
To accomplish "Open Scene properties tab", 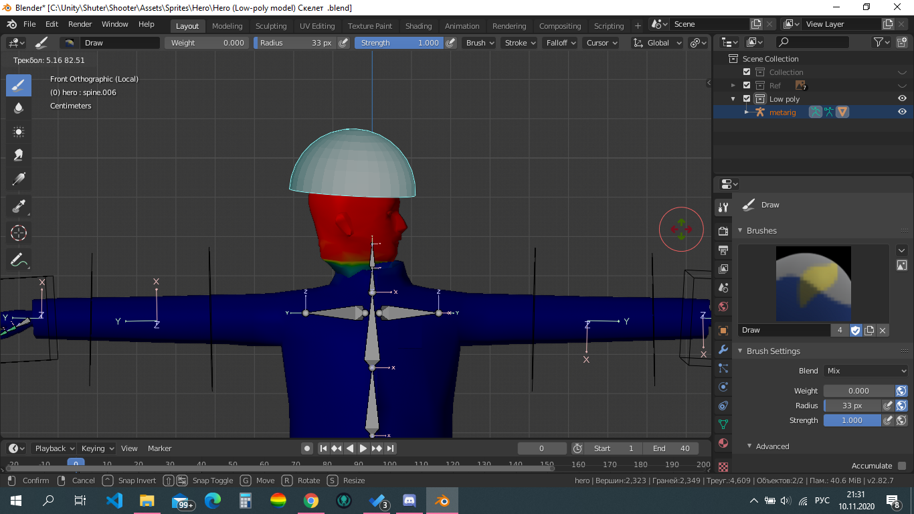I will pos(723,288).
